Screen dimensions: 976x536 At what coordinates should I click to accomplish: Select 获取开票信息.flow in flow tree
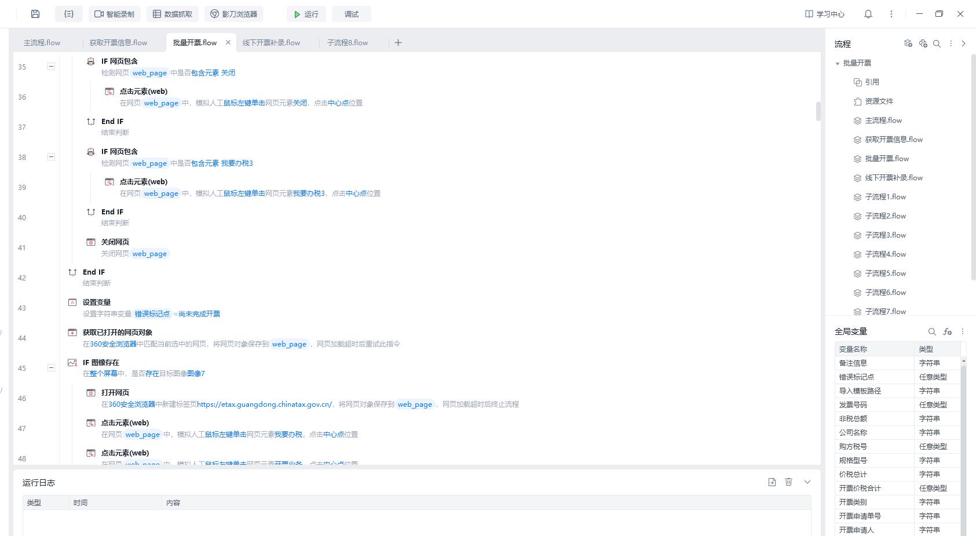tap(894, 140)
